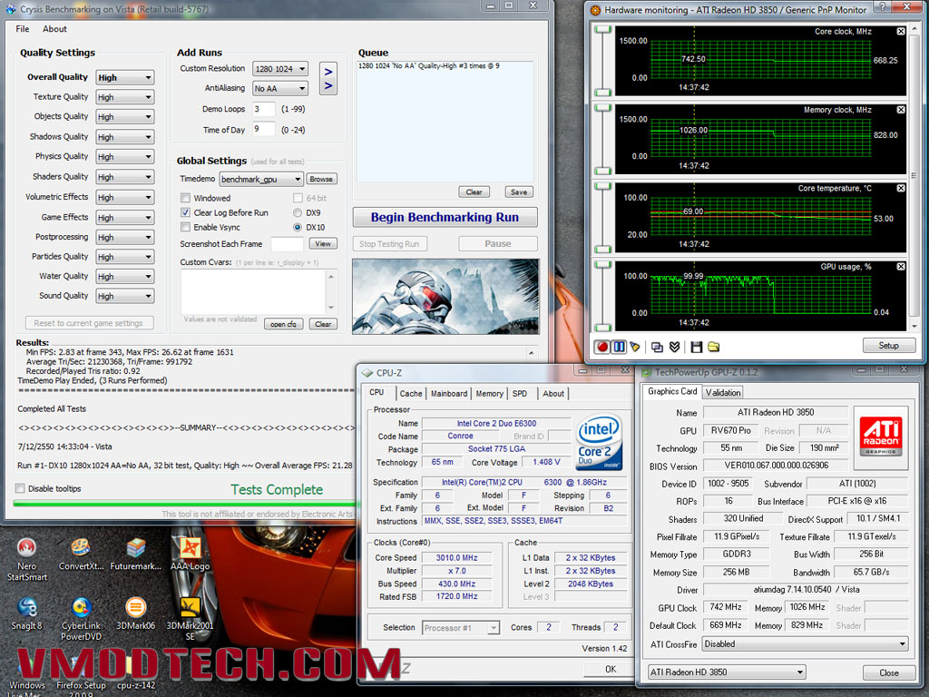Open ATI CrossFire dropdown in GPU-Z
Viewport: 929px width, 697px height.
(806, 643)
